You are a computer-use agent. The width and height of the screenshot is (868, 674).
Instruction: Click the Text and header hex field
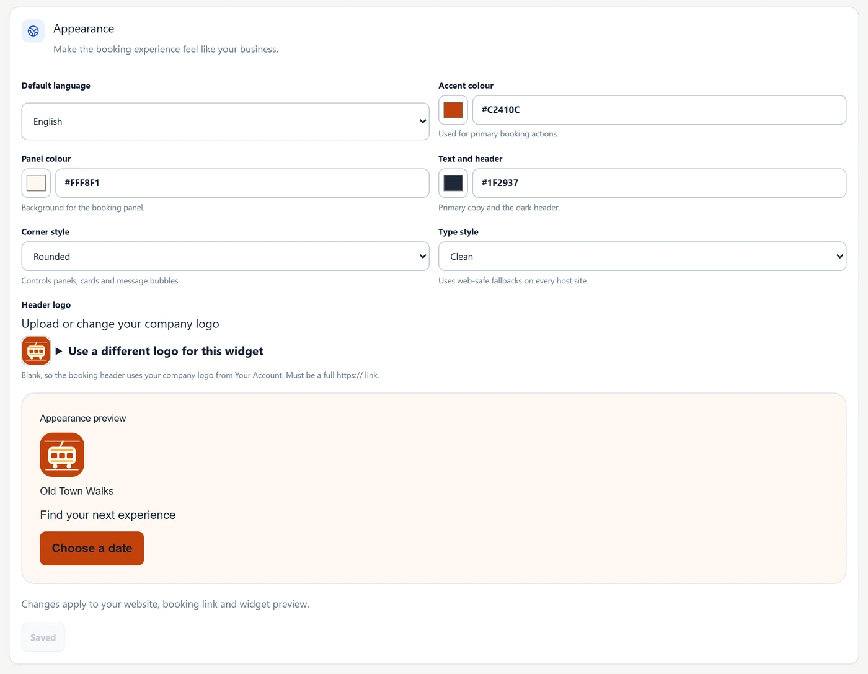click(x=659, y=183)
